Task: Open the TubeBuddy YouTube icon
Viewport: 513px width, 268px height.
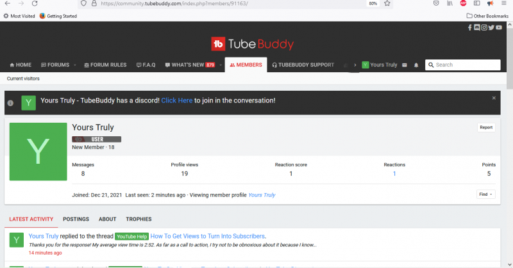Action: click(x=498, y=27)
